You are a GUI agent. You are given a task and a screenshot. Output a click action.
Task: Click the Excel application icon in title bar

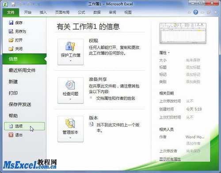pos(5,4)
